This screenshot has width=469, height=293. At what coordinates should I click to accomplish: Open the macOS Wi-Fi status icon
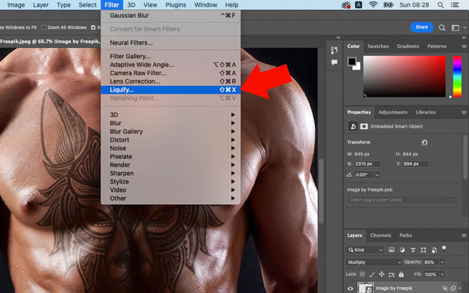click(373, 4)
